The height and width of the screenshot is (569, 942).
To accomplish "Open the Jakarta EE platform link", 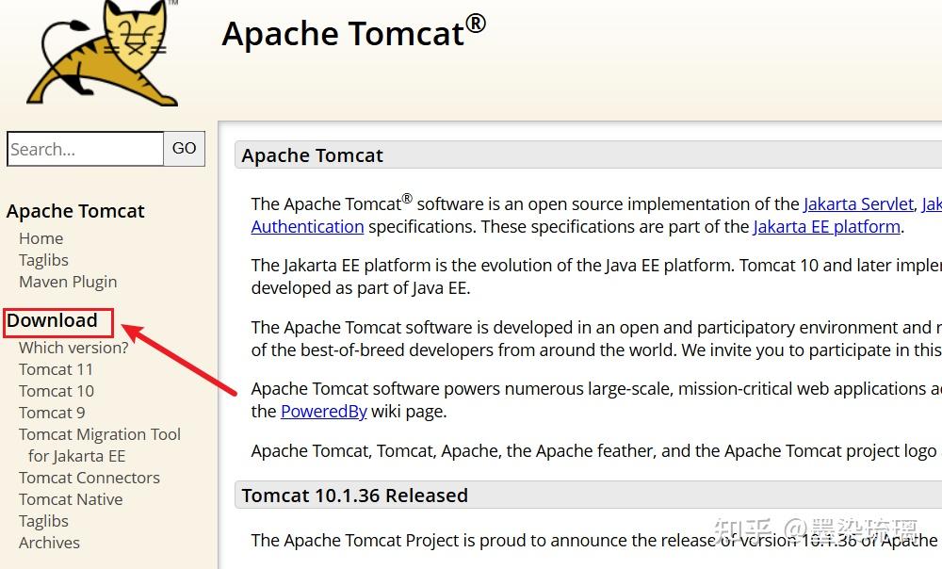I will coord(826,226).
